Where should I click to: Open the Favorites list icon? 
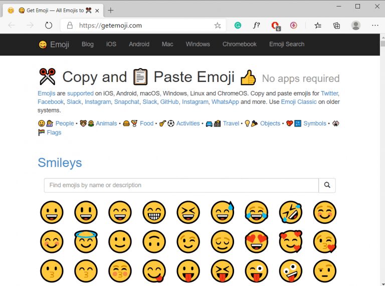pyautogui.click(x=318, y=25)
